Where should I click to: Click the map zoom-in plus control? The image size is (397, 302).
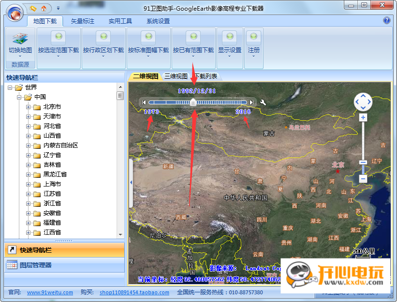coord(363,117)
